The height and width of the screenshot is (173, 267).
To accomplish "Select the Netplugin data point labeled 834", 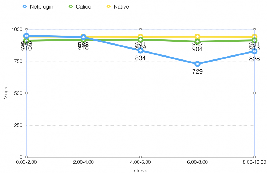I will (x=140, y=50).
